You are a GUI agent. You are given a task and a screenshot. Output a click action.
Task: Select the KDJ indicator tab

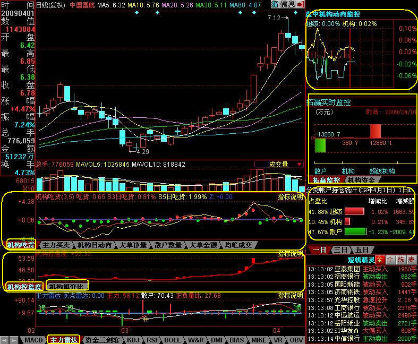point(133,340)
